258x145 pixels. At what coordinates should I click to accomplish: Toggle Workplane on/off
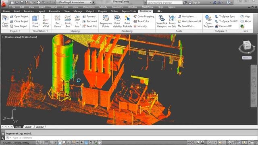(189, 21)
